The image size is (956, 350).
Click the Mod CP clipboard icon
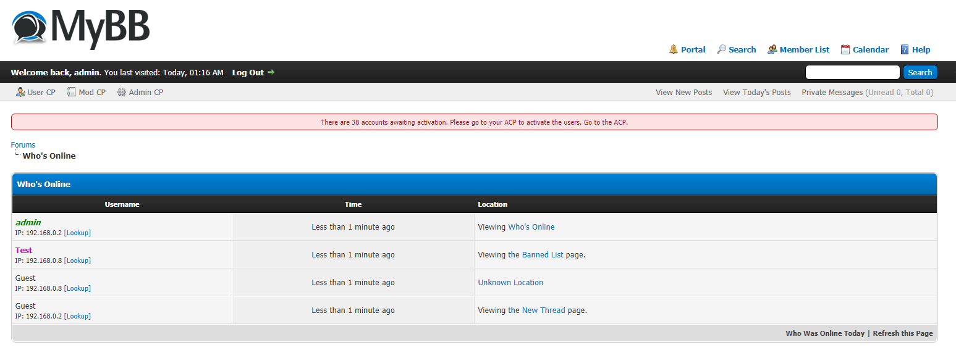click(x=72, y=93)
